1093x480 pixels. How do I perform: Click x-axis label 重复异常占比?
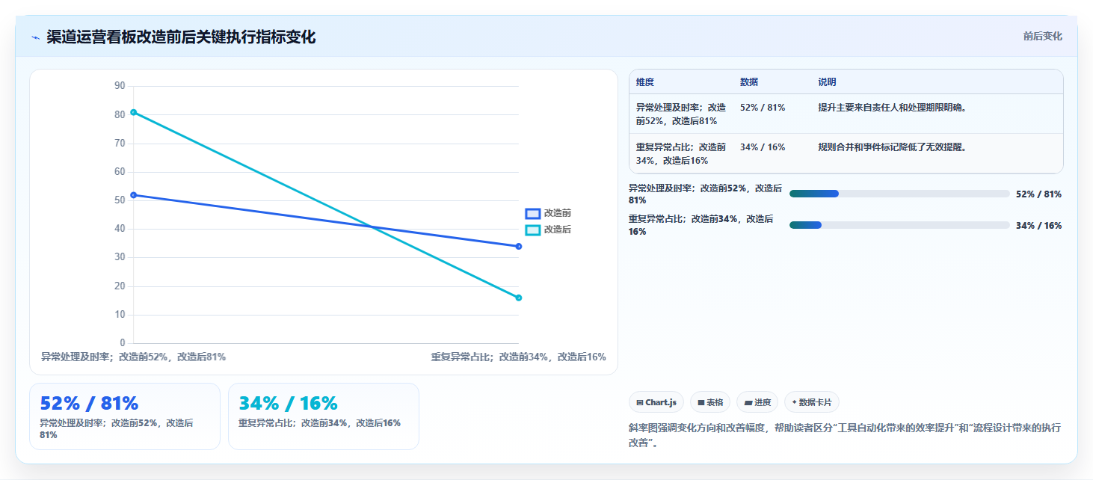518,357
